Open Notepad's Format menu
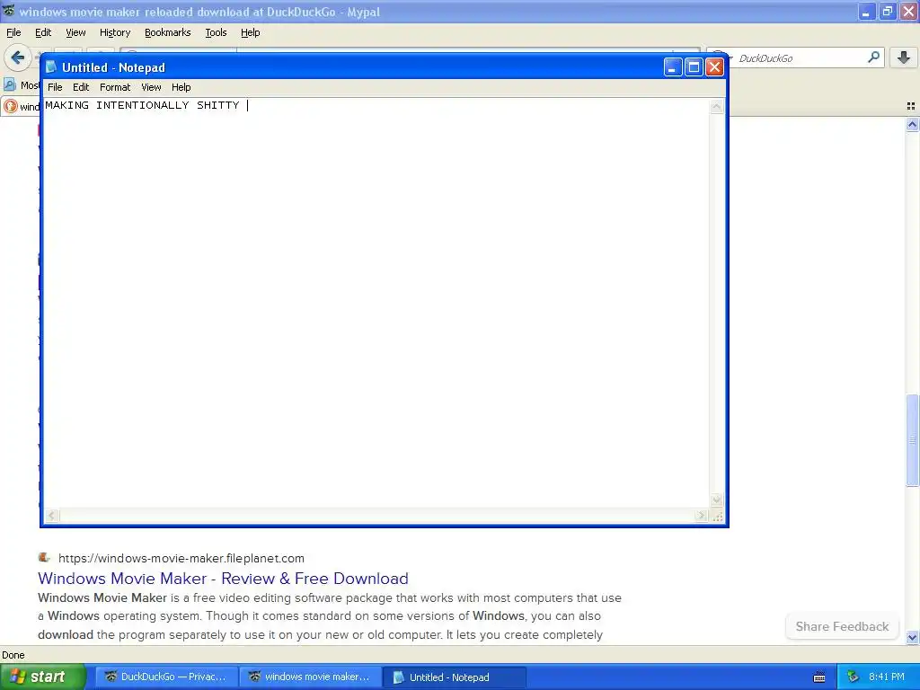Image resolution: width=920 pixels, height=690 pixels. (115, 87)
